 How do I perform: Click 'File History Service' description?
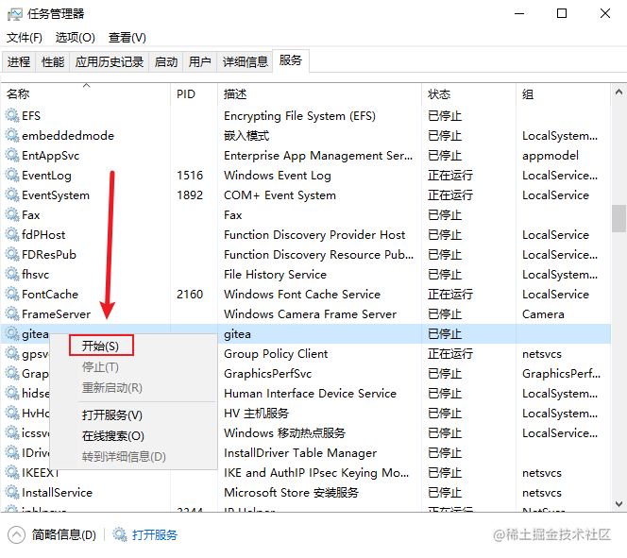point(275,275)
